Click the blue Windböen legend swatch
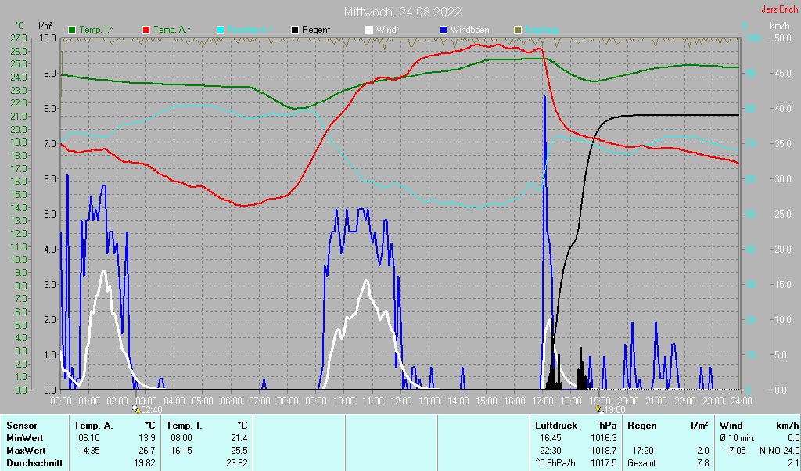801x471 pixels. pyautogui.click(x=444, y=30)
